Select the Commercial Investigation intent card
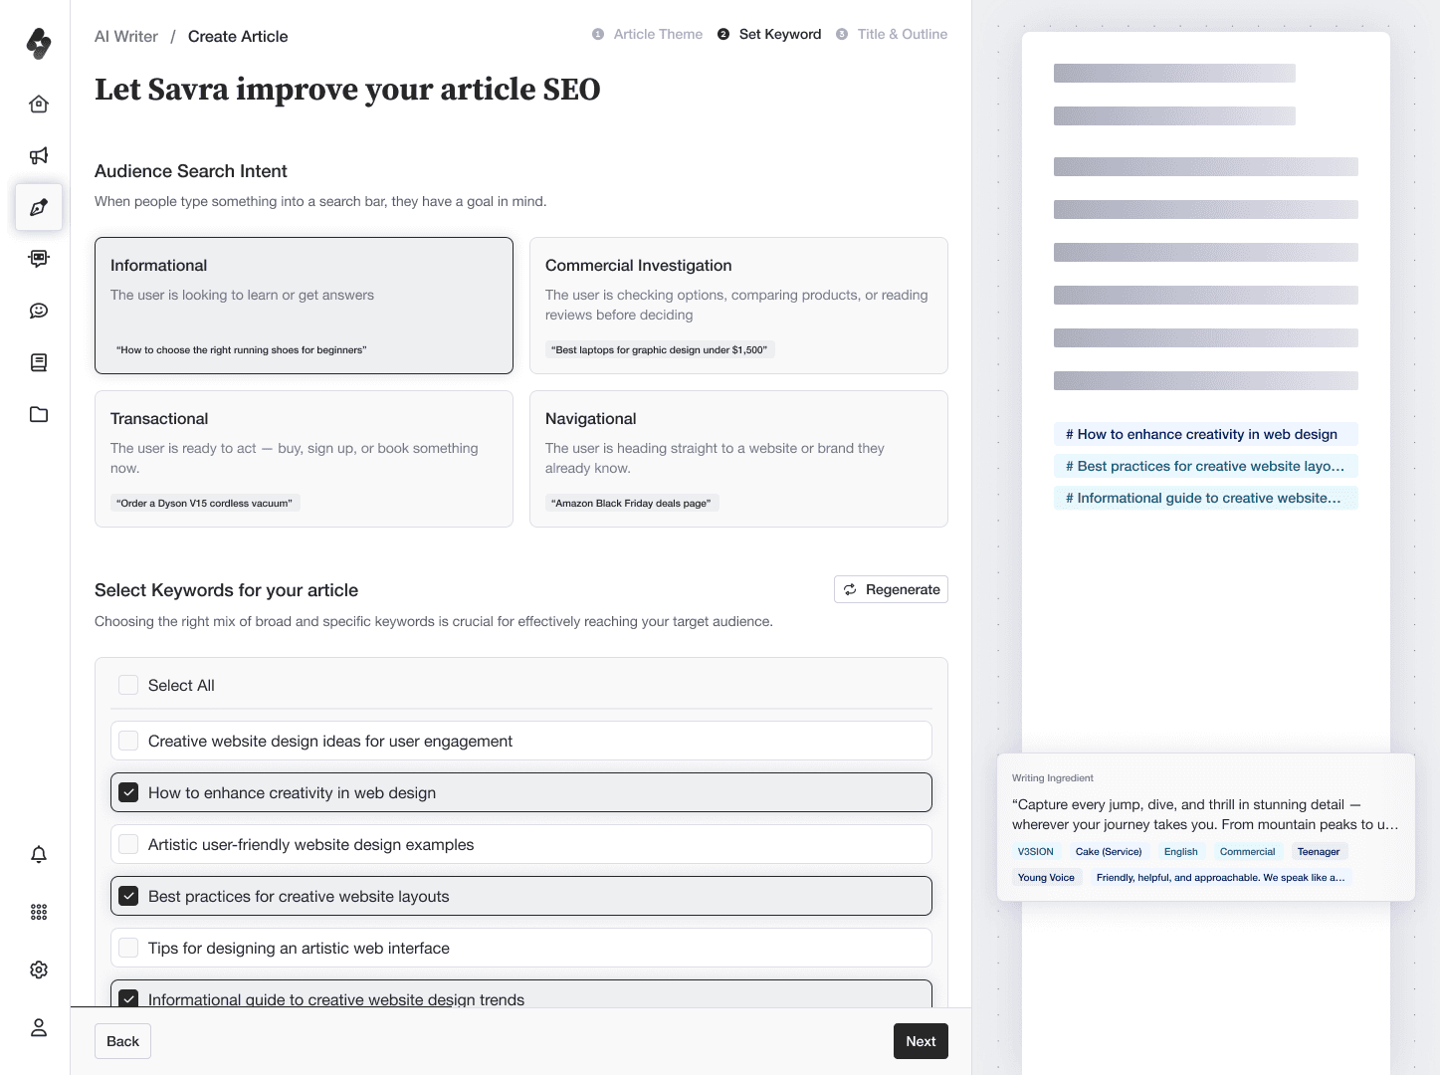Screen dimensions: 1440x1075 point(738,305)
